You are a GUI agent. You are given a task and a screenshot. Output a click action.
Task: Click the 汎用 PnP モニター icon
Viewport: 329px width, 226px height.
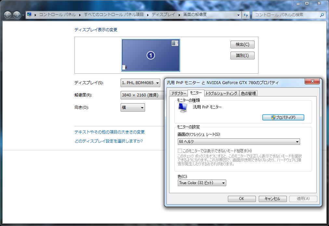183,108
